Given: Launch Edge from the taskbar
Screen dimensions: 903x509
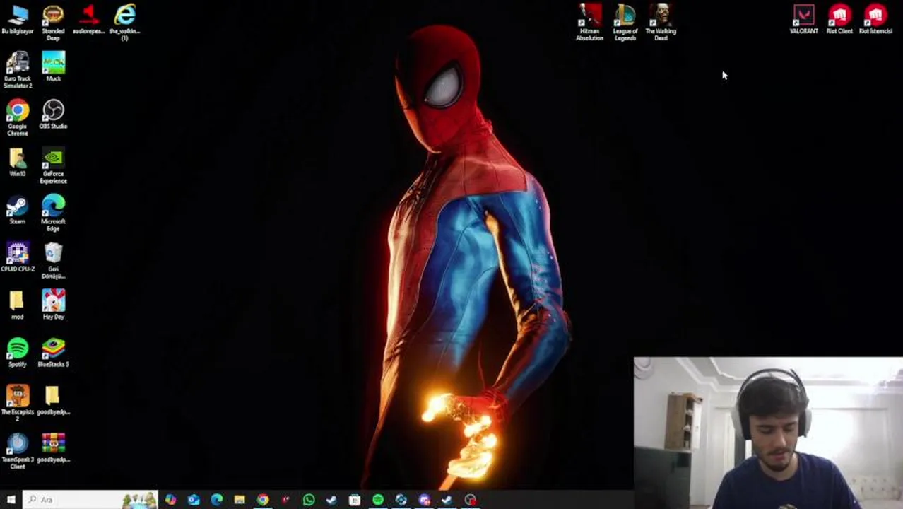Looking at the screenshot, I should [x=216, y=500].
